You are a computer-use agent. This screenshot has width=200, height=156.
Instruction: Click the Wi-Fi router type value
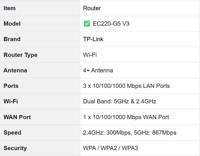(90, 55)
